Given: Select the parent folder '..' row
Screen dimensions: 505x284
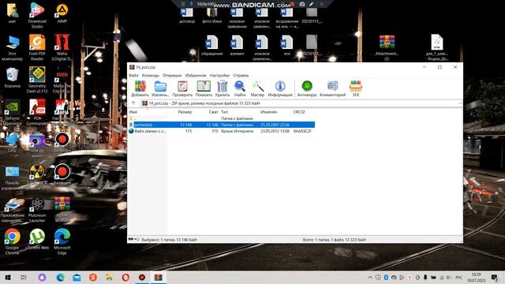Looking at the screenshot, I should 221,118.
